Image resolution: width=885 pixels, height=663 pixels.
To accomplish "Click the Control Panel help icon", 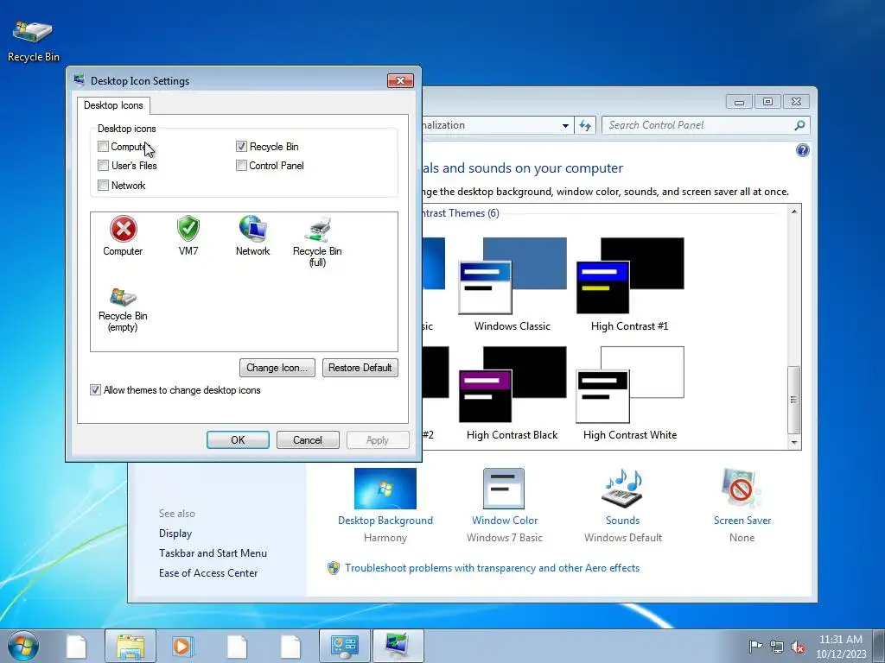I will [x=802, y=150].
